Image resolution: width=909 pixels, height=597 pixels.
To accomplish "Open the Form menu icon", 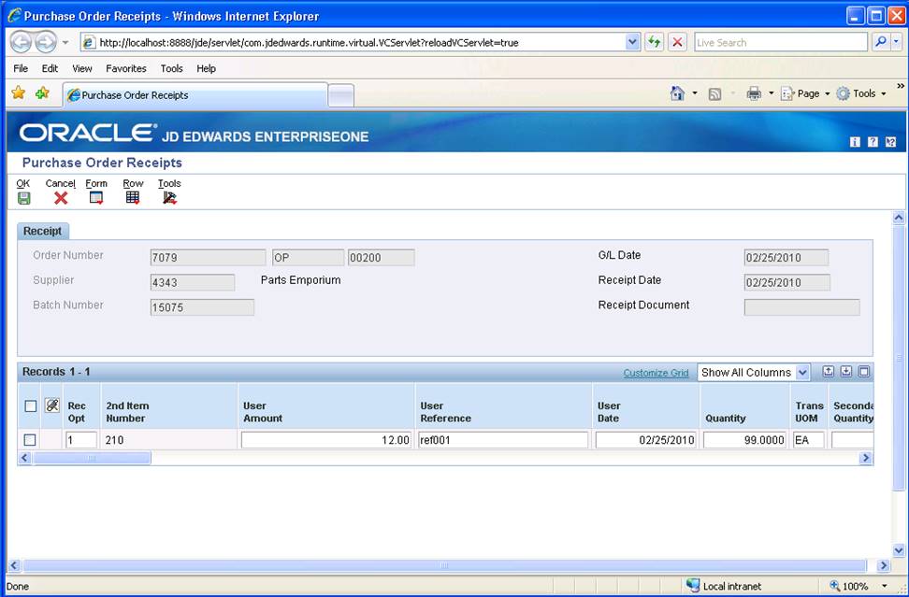I will pyautogui.click(x=96, y=198).
